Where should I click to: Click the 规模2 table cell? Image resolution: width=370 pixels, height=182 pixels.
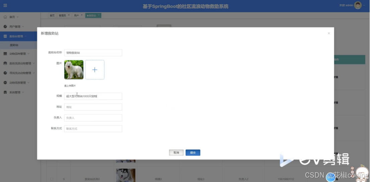[159, 179]
